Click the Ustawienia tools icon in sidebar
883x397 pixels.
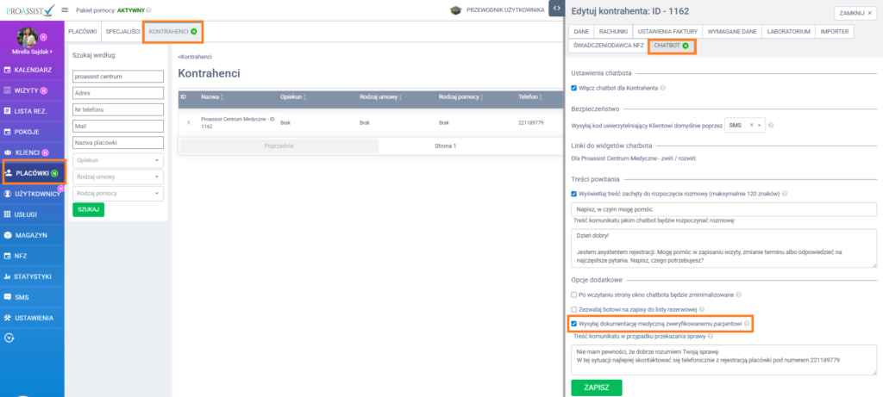click(x=8, y=318)
